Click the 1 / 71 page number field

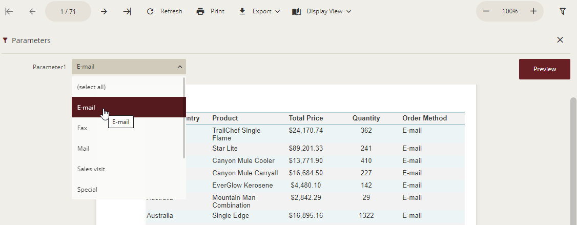(68, 11)
